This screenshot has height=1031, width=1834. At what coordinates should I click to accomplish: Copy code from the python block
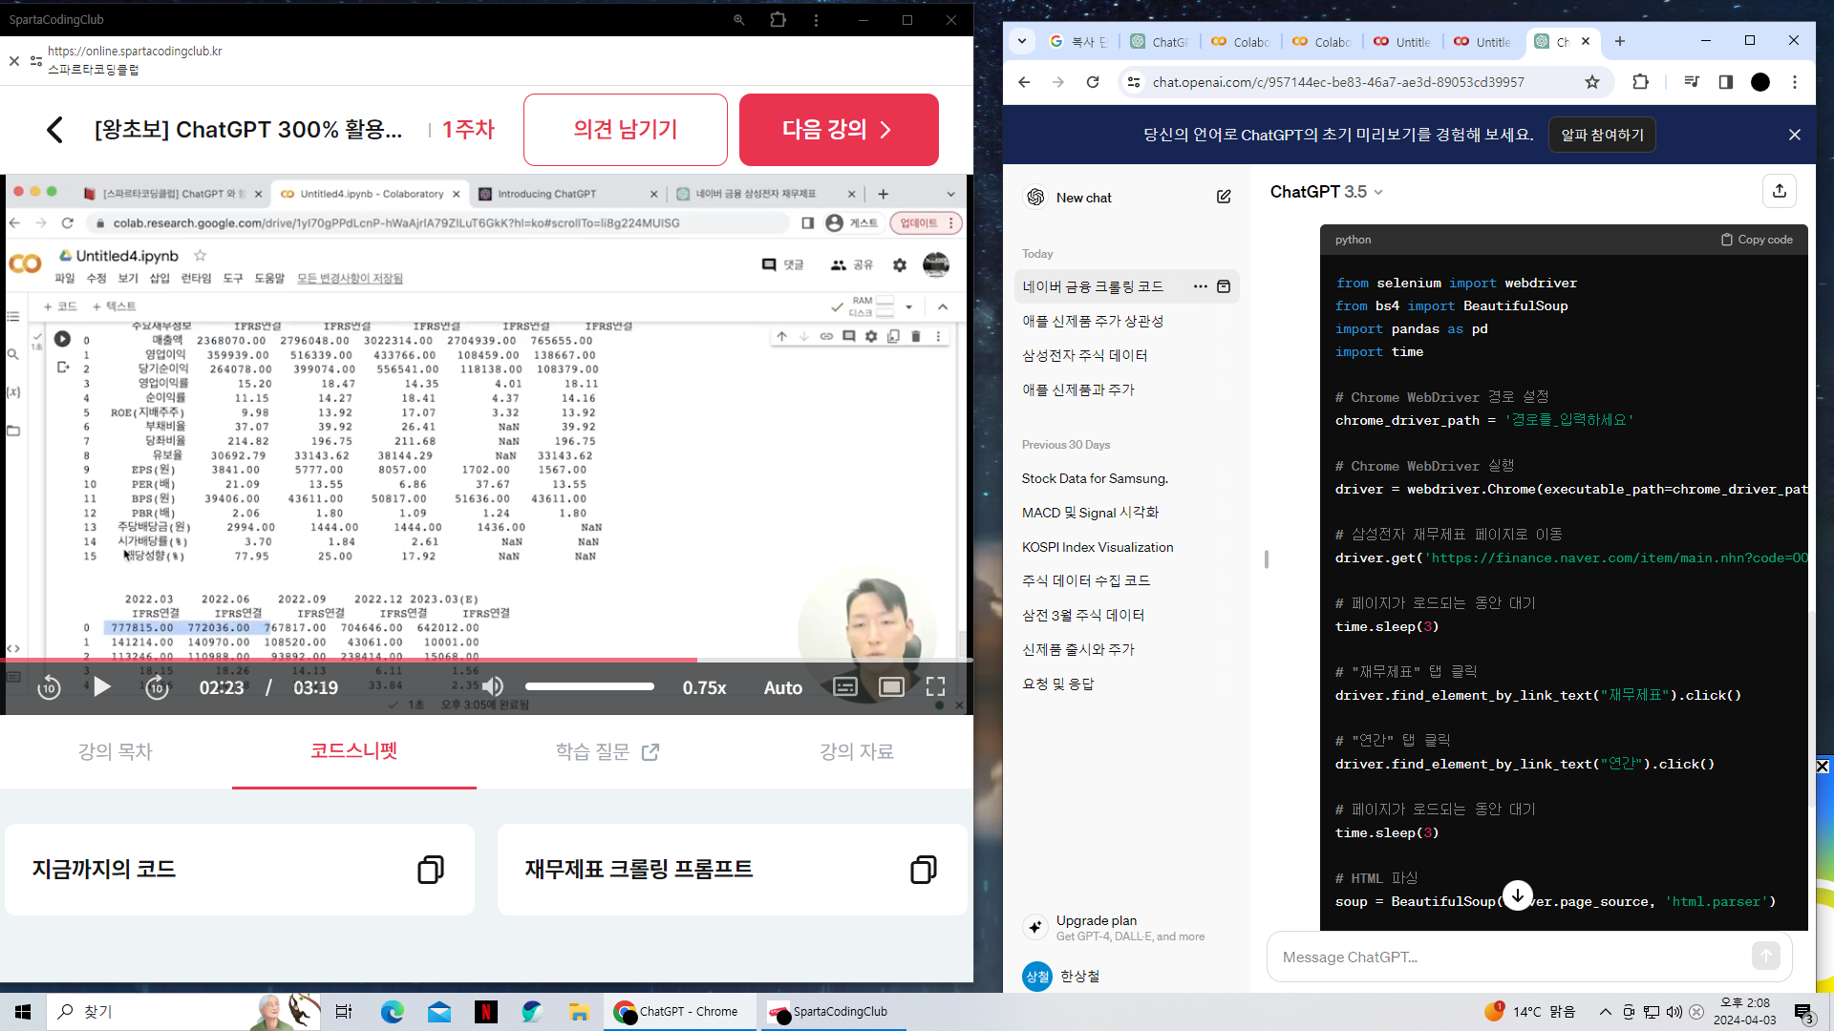pyautogui.click(x=1757, y=240)
